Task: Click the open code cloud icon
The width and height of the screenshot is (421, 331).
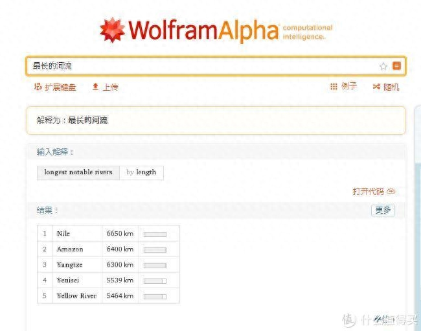Action: tap(391, 191)
